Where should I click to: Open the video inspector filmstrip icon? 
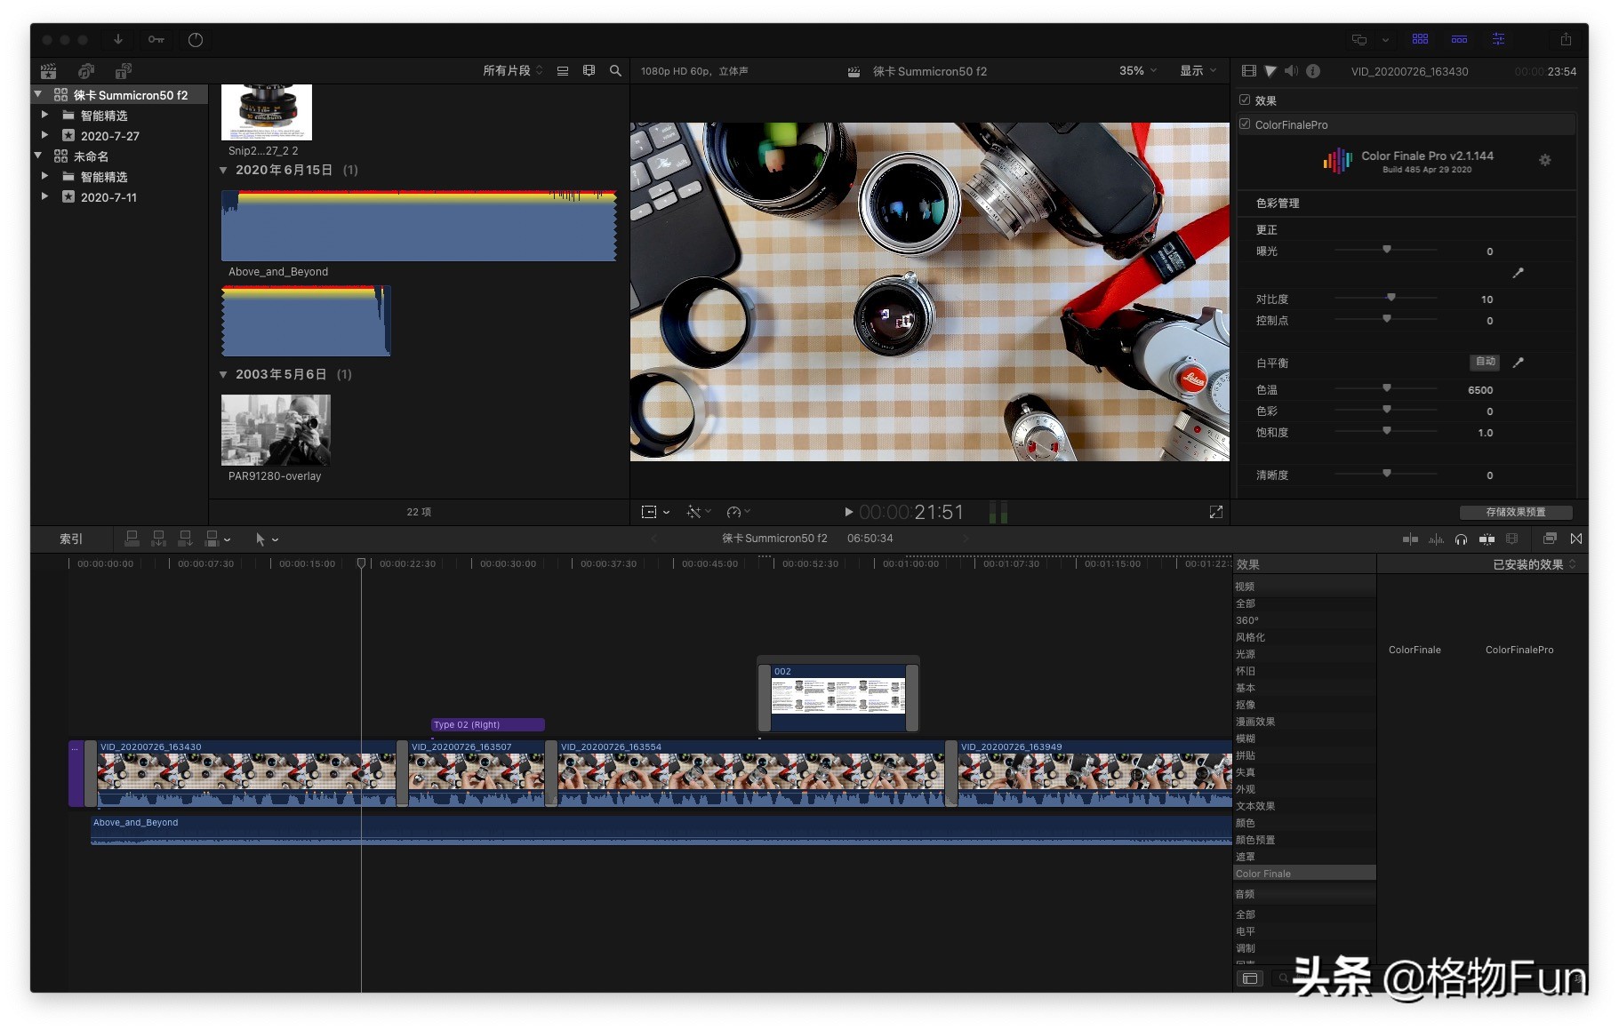(x=1249, y=71)
